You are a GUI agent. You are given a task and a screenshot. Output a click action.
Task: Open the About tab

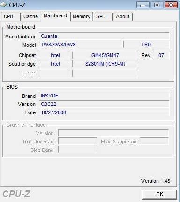123,16
